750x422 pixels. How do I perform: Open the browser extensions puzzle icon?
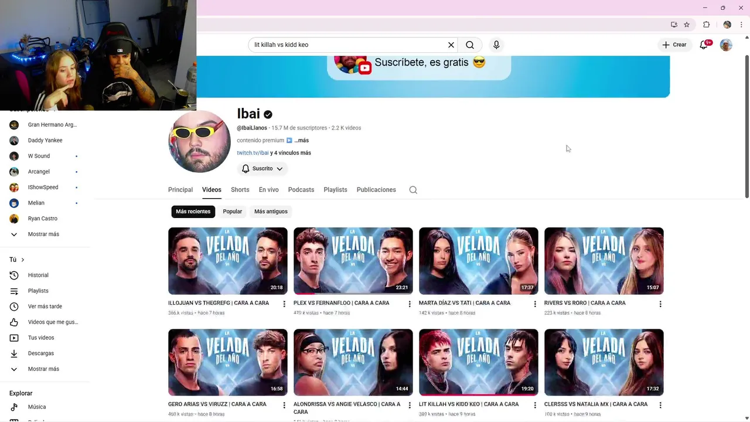(706, 25)
